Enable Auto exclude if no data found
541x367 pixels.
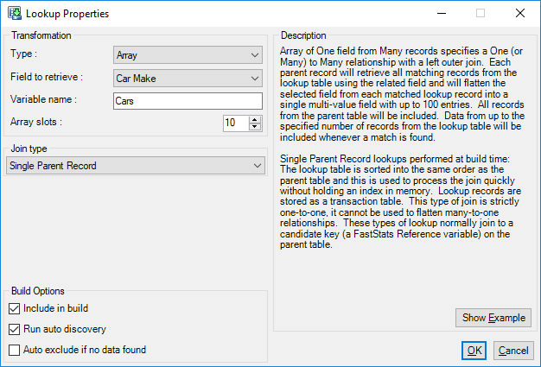(x=14, y=350)
